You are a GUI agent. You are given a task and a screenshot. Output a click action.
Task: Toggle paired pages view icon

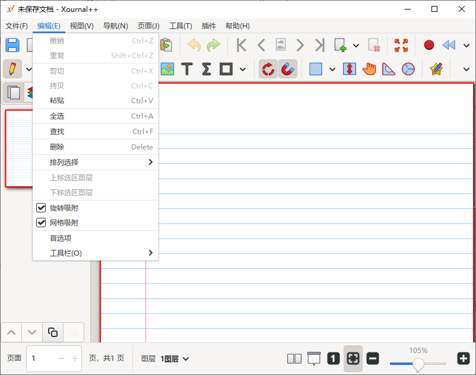294,358
